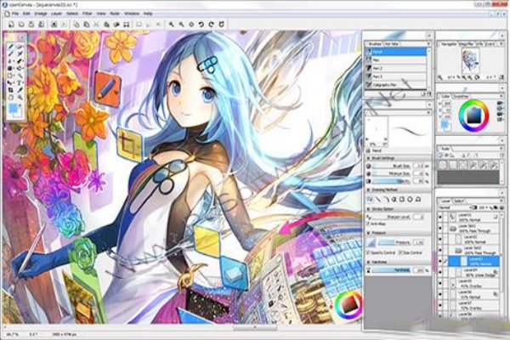Click the Rotate left arrow toolbar icon

[201, 25]
